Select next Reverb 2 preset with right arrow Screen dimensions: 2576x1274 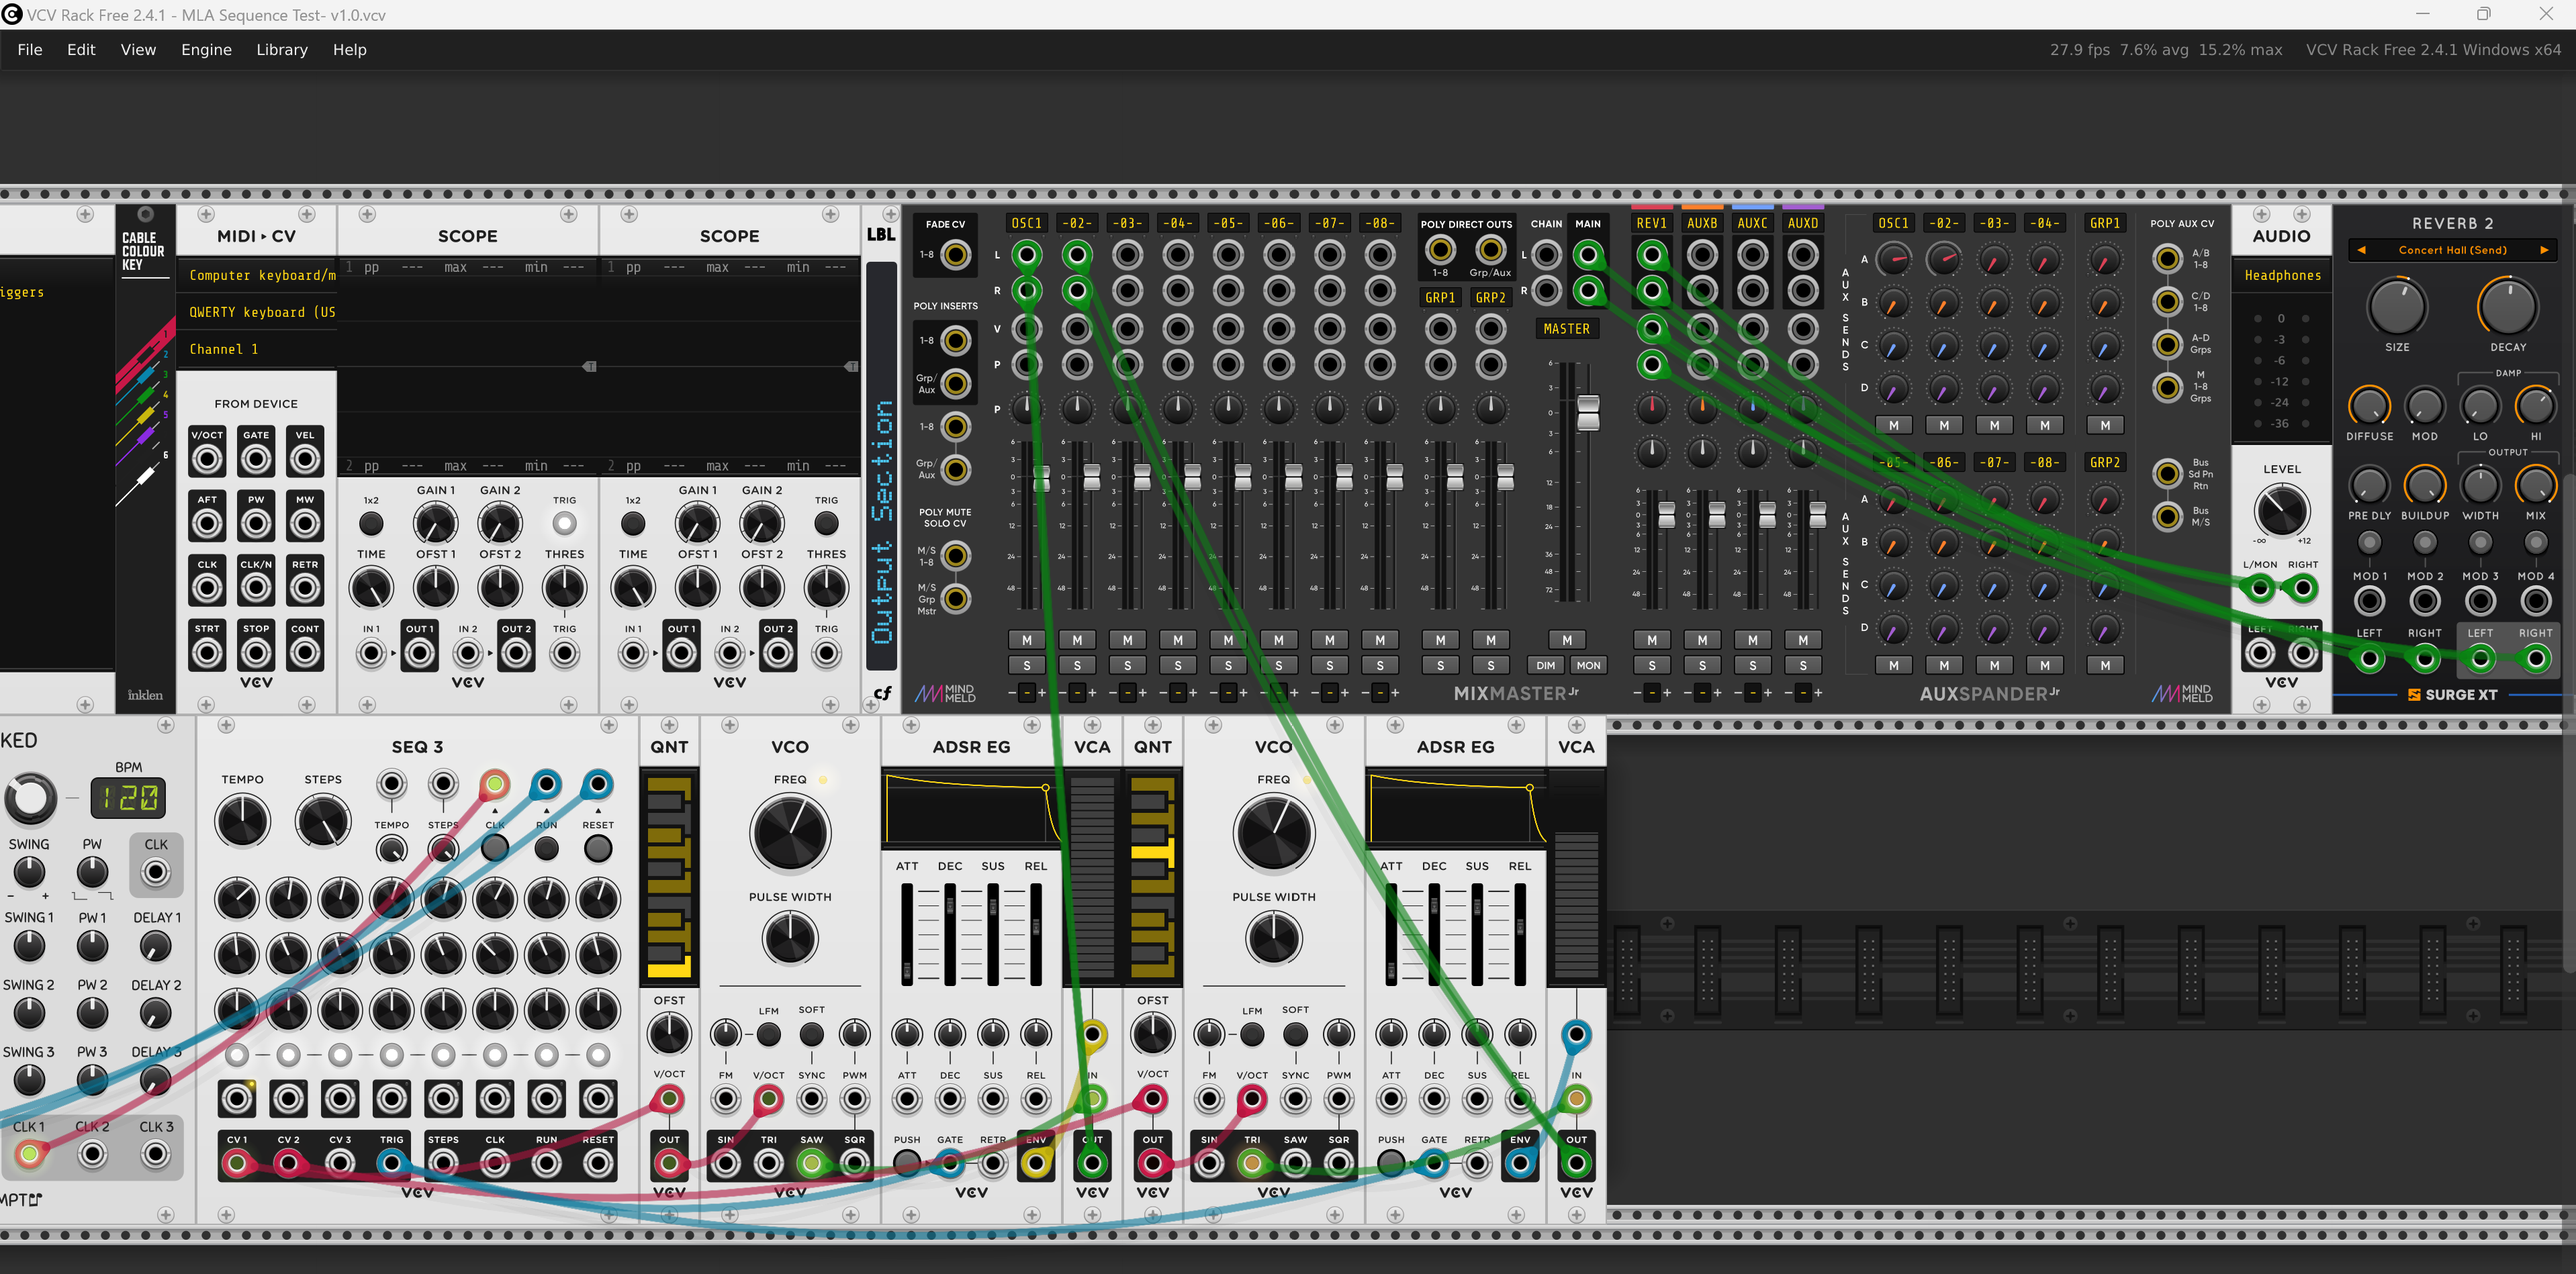(x=2544, y=250)
